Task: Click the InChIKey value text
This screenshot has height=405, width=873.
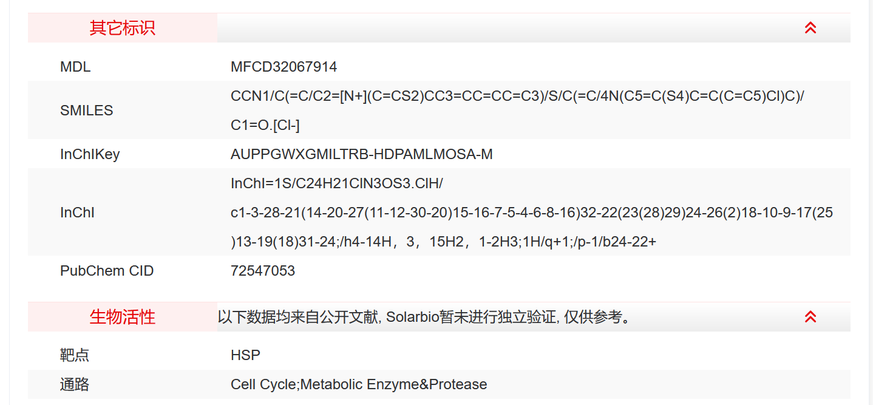Action: pos(361,154)
